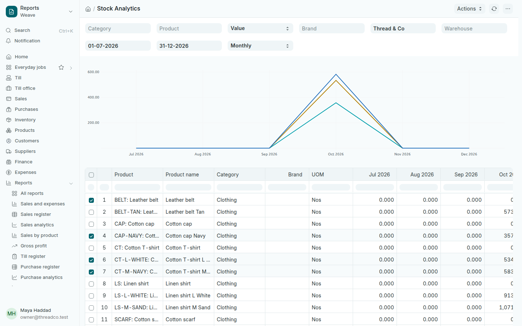The width and height of the screenshot is (522, 326).
Task: Open Search from the sidebar
Action: [x=40, y=30]
